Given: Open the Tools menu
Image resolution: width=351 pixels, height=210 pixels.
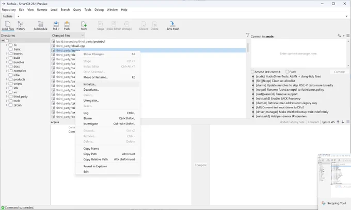Looking at the screenshot, I should click(x=88, y=10).
